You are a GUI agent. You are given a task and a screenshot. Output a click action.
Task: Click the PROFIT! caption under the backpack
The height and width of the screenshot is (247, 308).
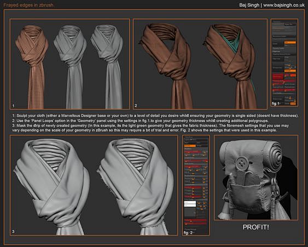pyautogui.click(x=256, y=227)
